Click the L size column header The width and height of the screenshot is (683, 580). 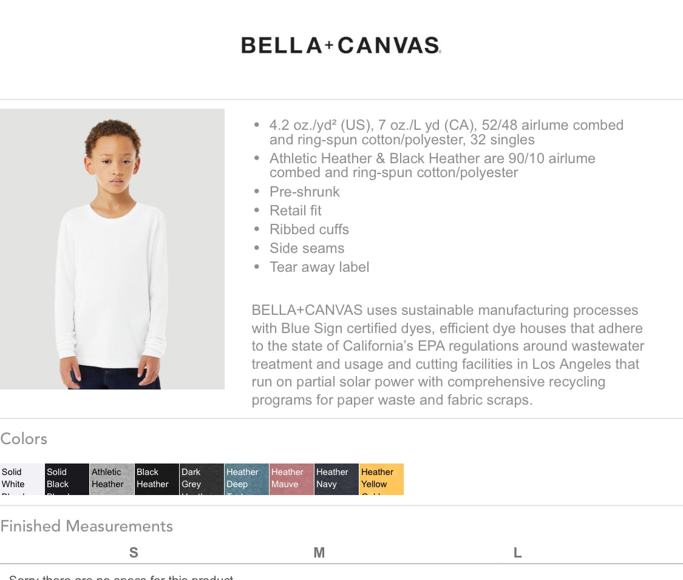[x=517, y=553]
